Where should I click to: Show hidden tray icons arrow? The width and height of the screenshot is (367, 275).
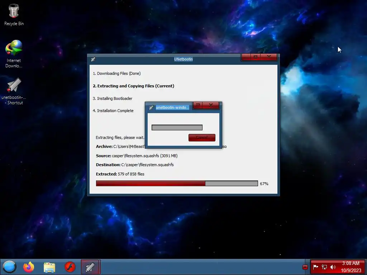pos(305,267)
